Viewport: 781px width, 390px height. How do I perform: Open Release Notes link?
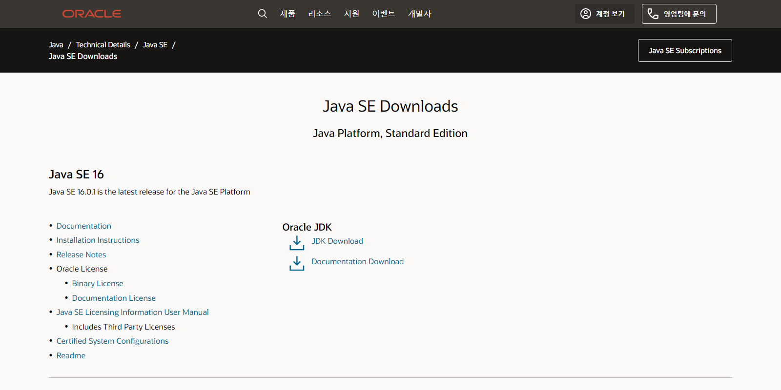(x=81, y=254)
